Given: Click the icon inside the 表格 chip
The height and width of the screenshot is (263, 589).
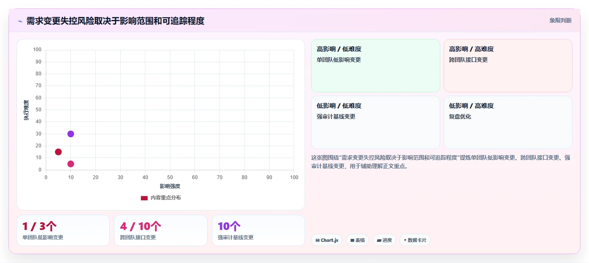Looking at the screenshot, I should tap(352, 241).
